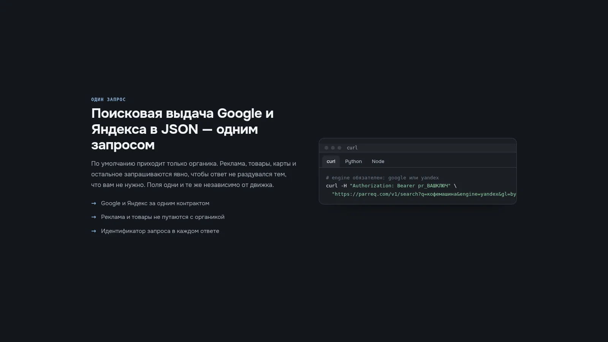Click the 'ОДИН ЗАПРОС' section label
The height and width of the screenshot is (342, 608).
(108, 100)
